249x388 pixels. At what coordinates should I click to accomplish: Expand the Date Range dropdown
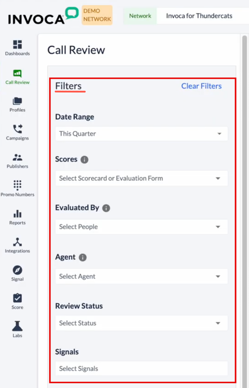(141, 134)
